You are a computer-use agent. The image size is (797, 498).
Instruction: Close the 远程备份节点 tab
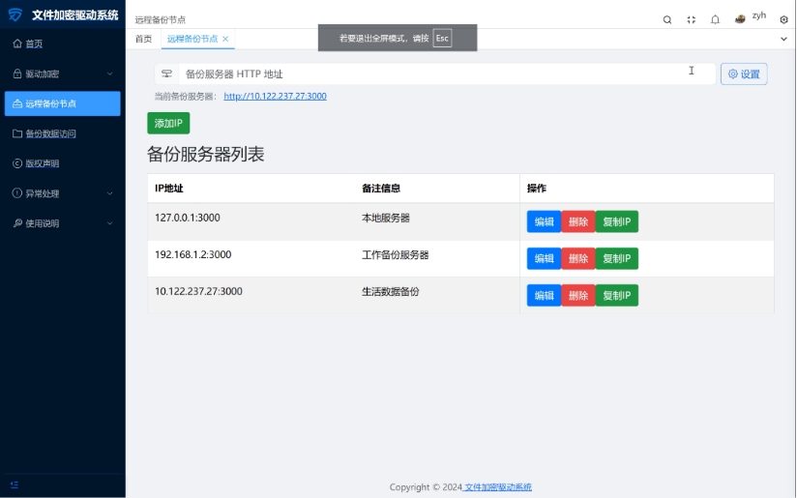(x=225, y=39)
